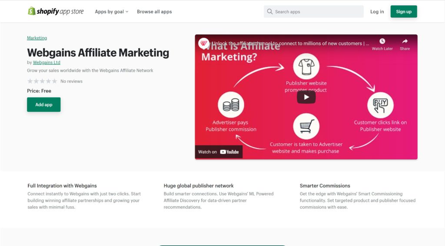The width and height of the screenshot is (445, 246).
Task: Click the t-shirt publisher website icon
Action: click(x=306, y=67)
